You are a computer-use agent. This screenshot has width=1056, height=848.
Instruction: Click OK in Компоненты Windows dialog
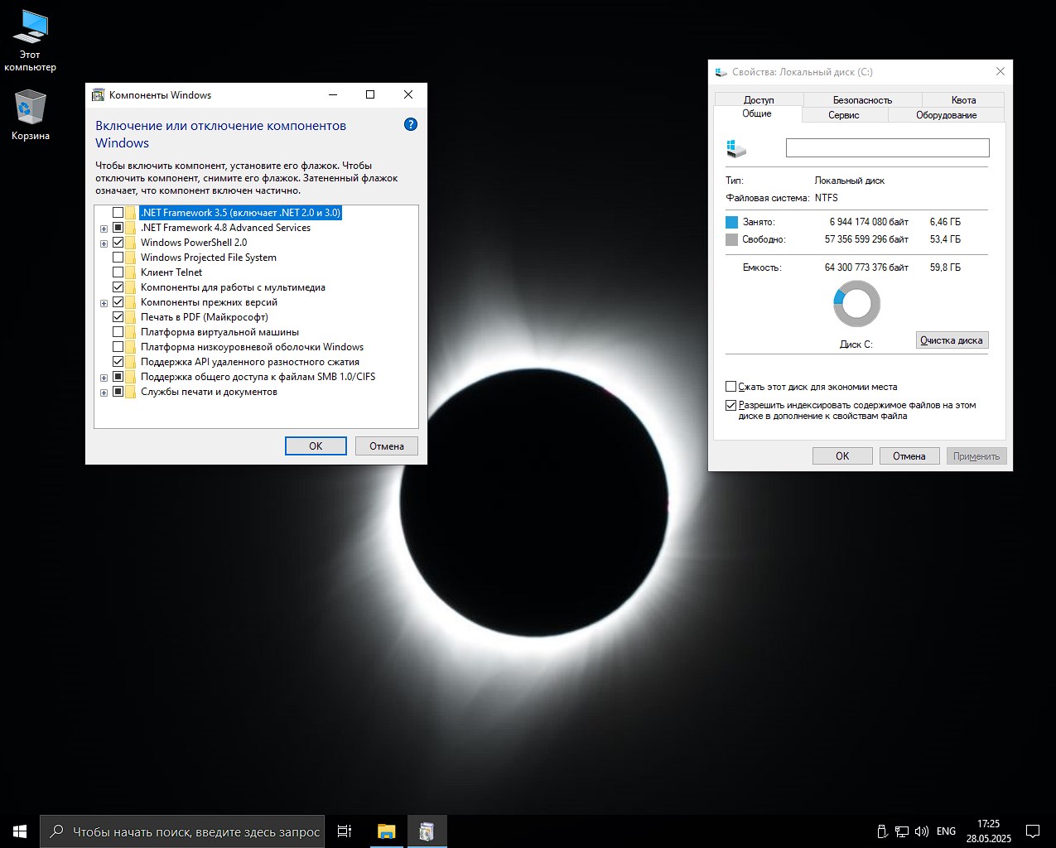pos(316,446)
